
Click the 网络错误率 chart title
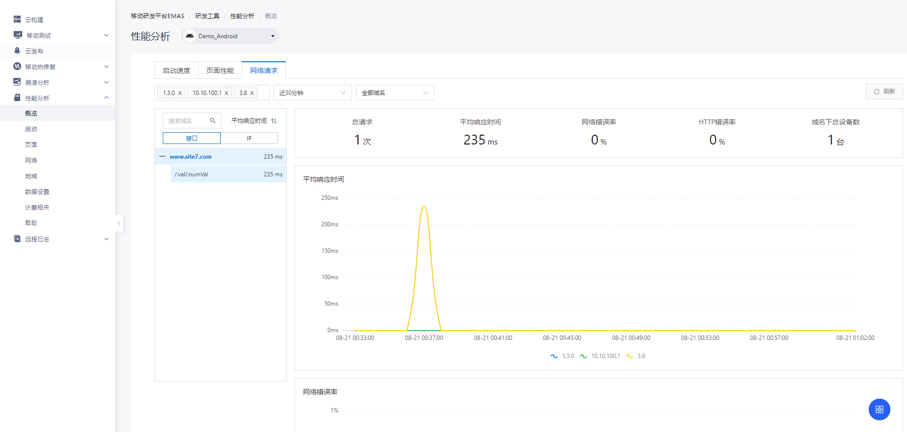pyautogui.click(x=320, y=392)
